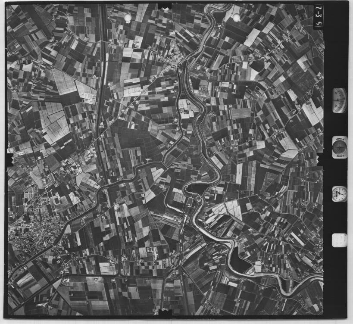Screen dimensions: 353x324
Task: Click the top center fiducial notch
Action: pyautogui.click(x=165, y=6)
